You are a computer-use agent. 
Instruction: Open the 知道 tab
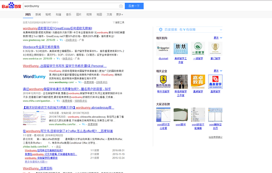pos(59,14)
